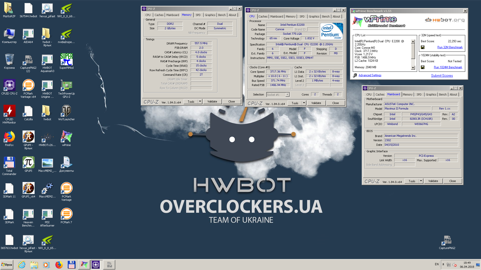Viewport: 481px width, 270px height.
Task: Click BIOS Version value 2302
Action: [x=421, y=140]
